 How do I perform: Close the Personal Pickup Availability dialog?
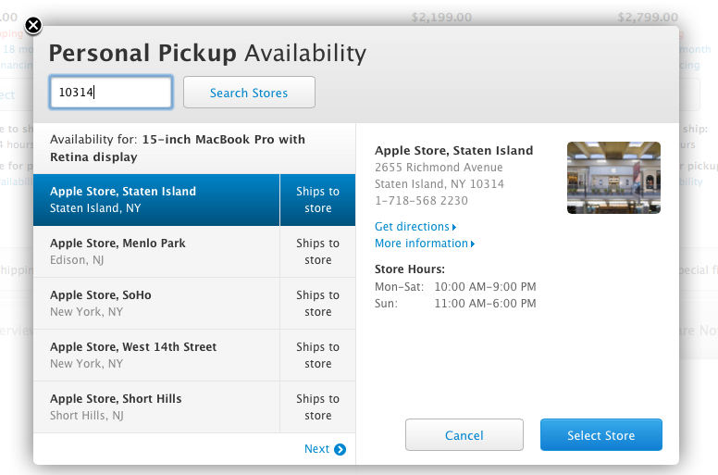pyautogui.click(x=33, y=26)
